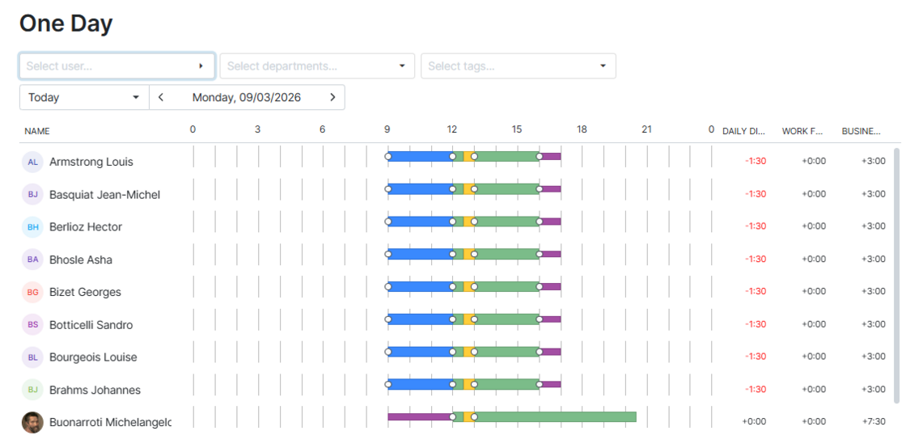Open Bhosle Asha name link
Viewport: 906px width, 435px height.
point(81,260)
